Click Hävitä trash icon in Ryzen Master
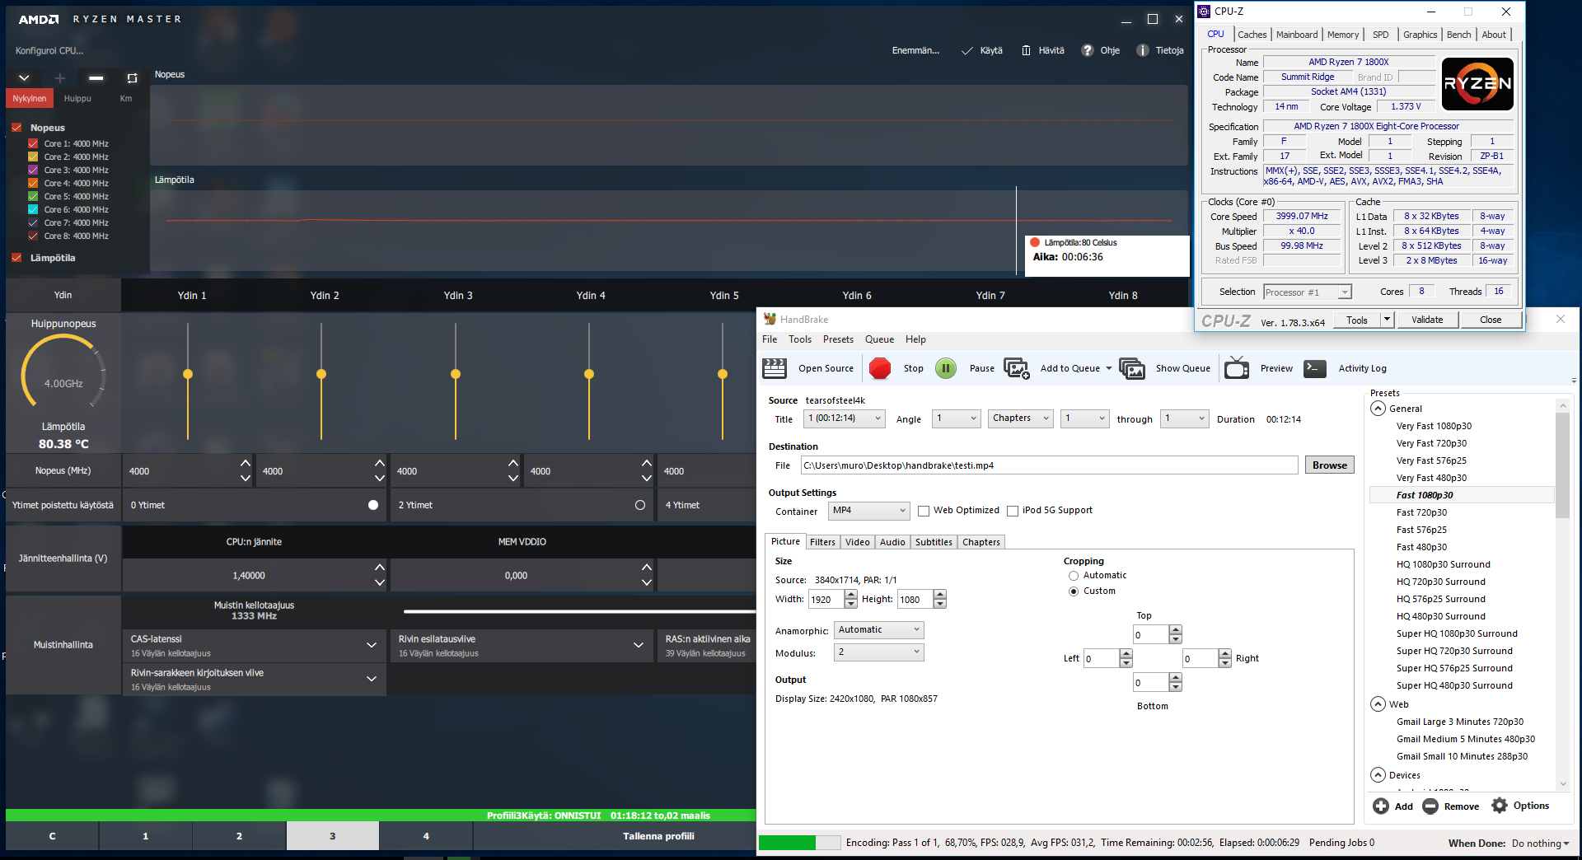This screenshot has width=1582, height=860. point(1026,50)
